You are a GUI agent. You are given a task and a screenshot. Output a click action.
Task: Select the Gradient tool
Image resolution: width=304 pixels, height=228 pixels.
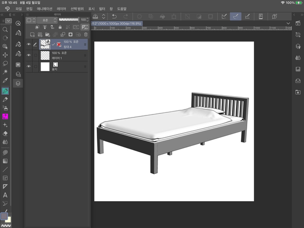tap(6, 161)
